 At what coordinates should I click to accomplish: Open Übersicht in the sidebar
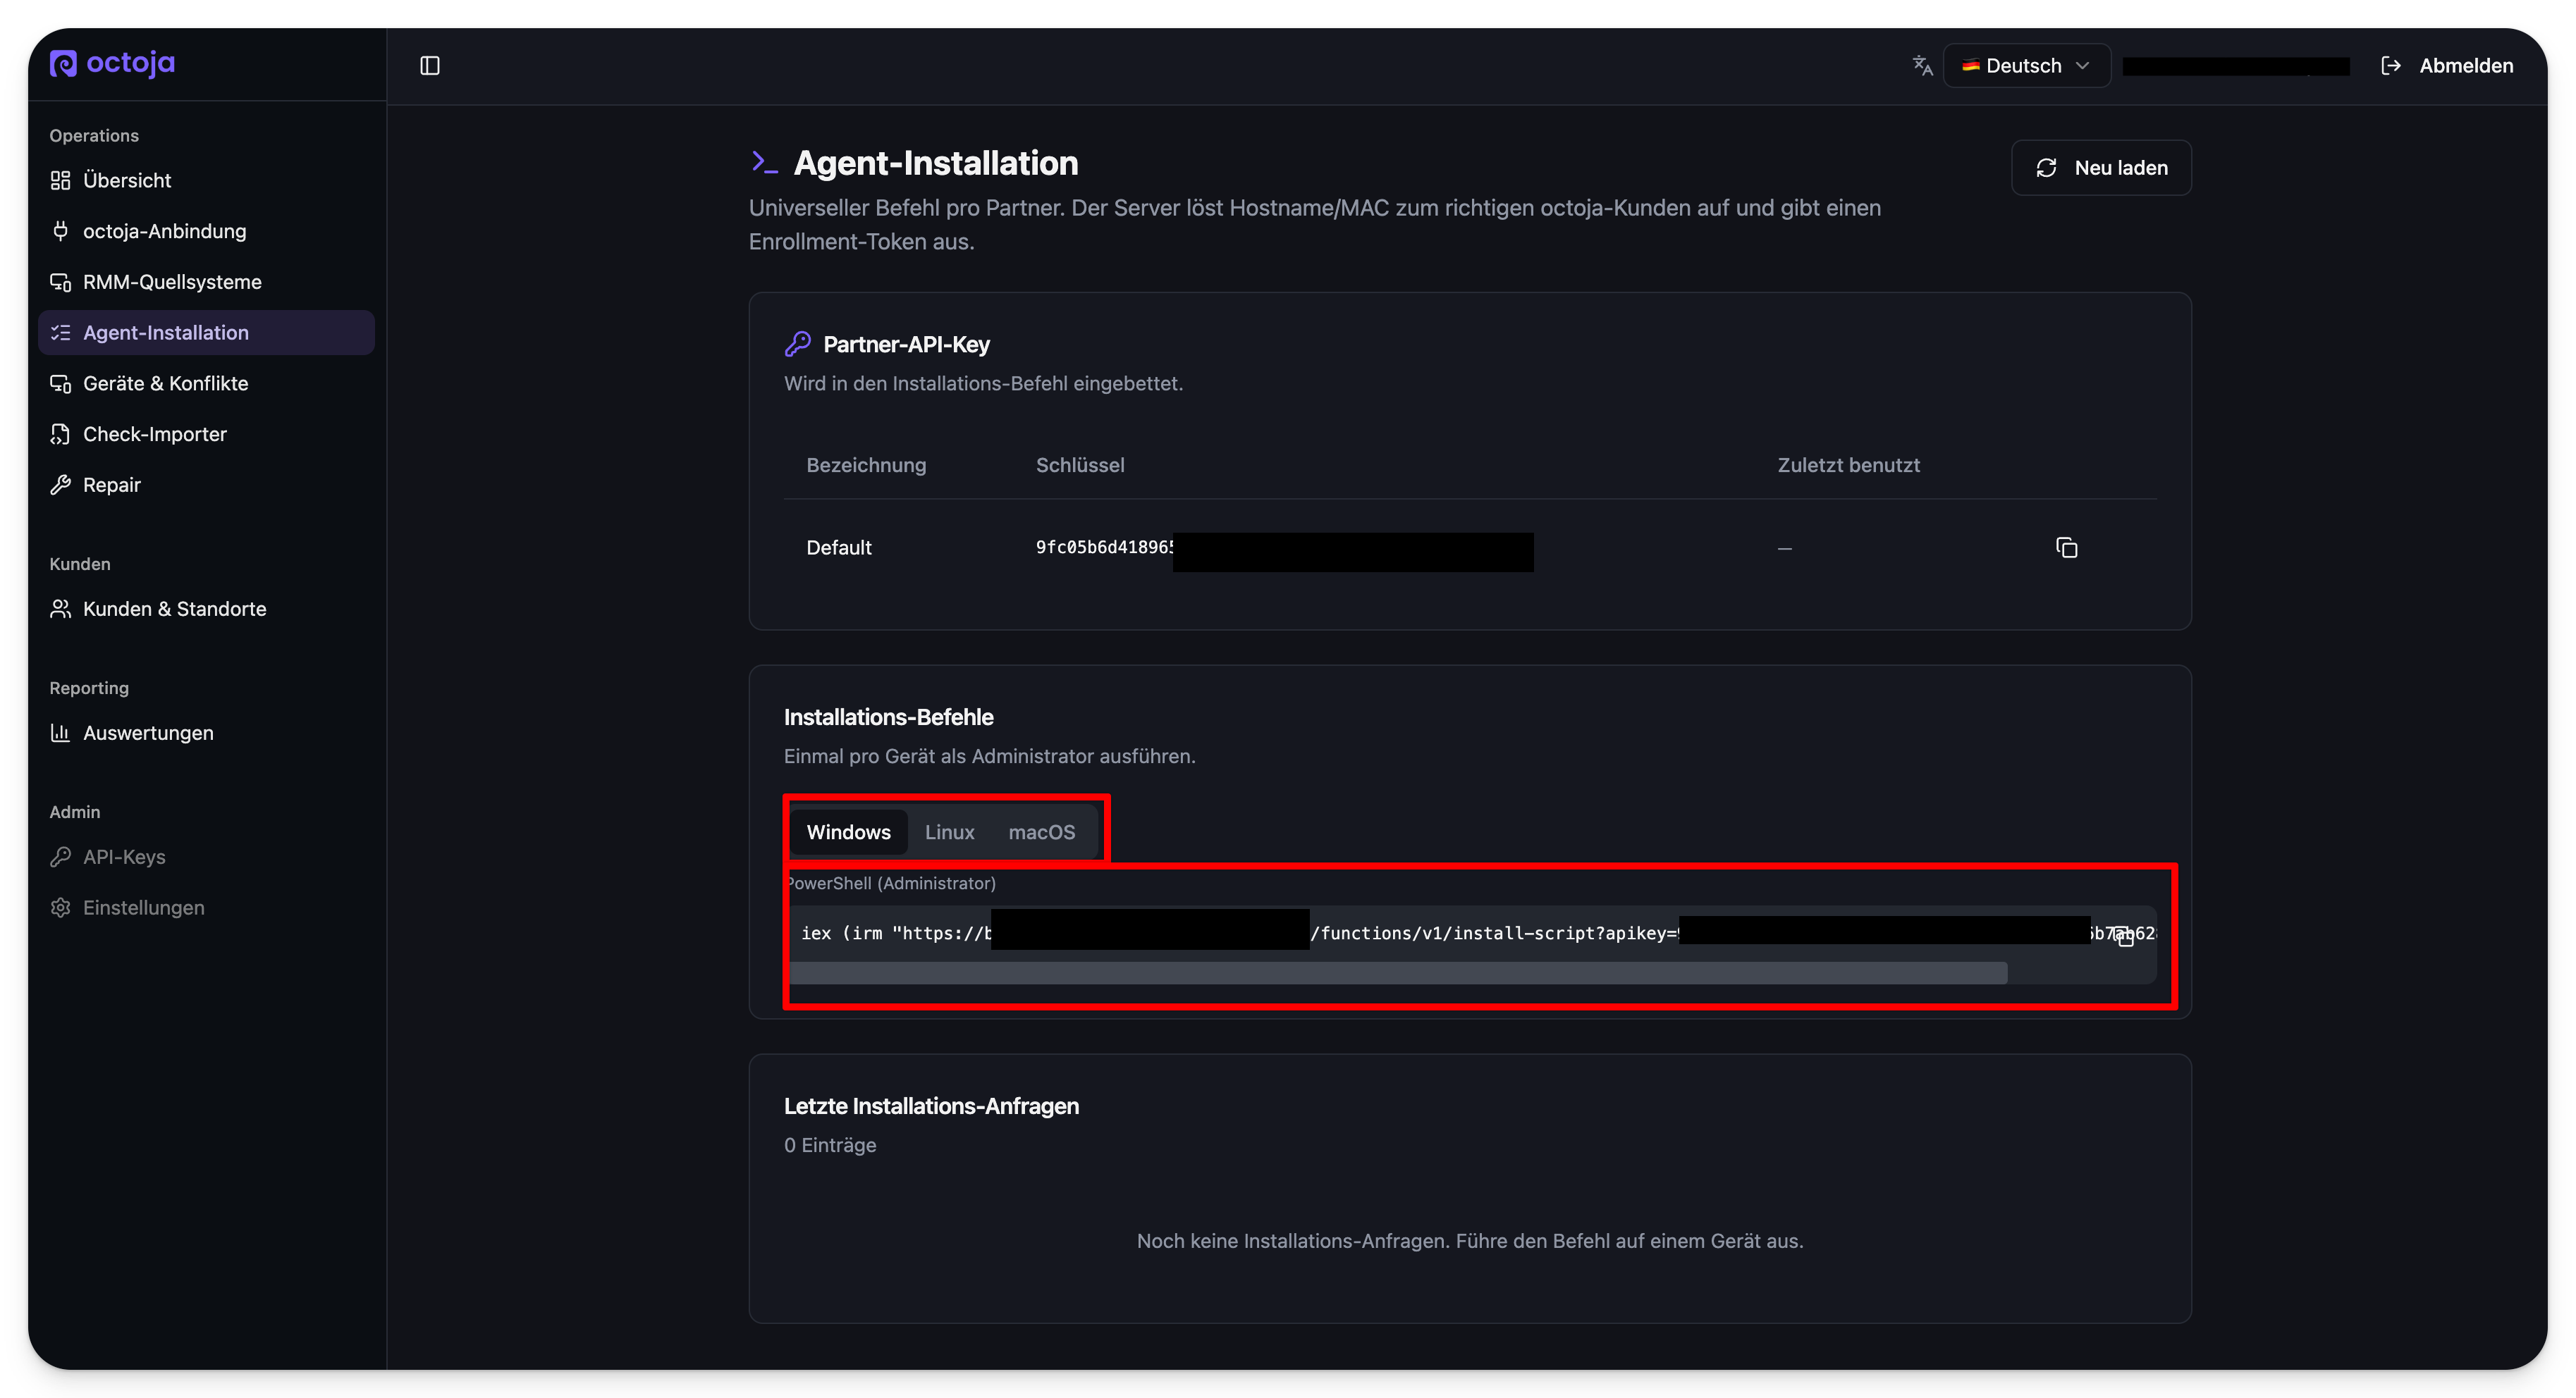click(206, 180)
